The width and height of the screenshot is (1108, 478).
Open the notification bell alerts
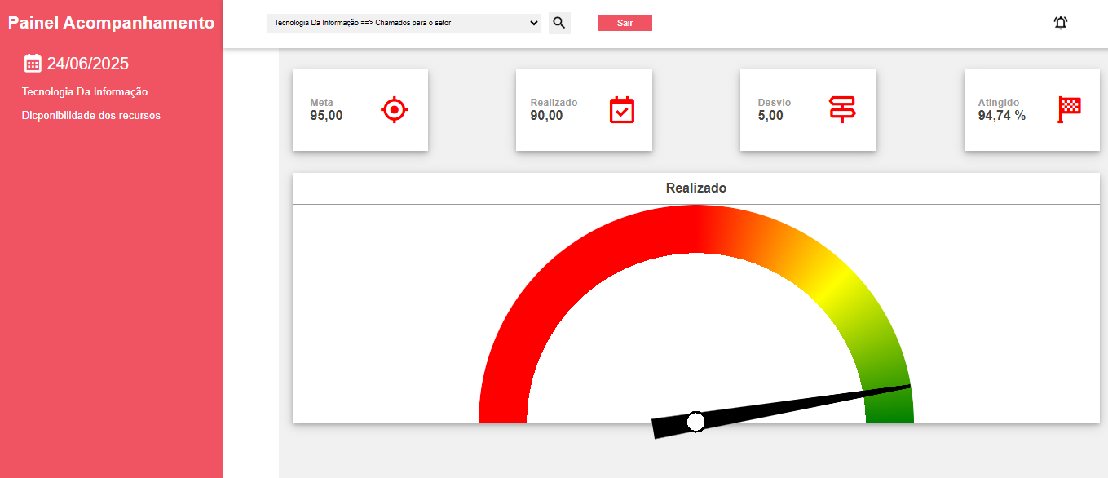point(1060,23)
